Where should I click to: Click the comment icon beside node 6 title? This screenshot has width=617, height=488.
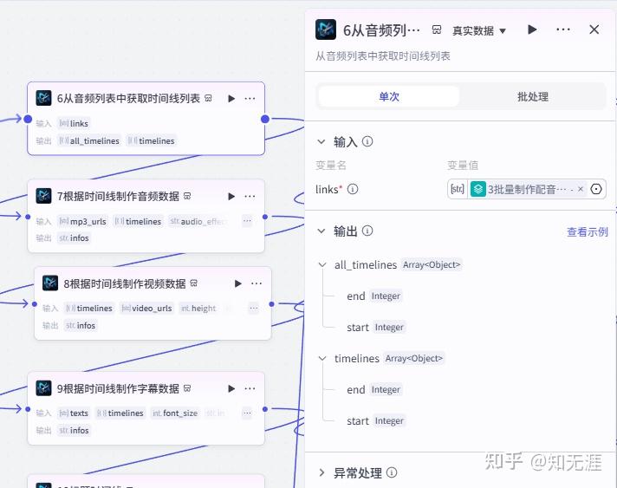point(209,98)
